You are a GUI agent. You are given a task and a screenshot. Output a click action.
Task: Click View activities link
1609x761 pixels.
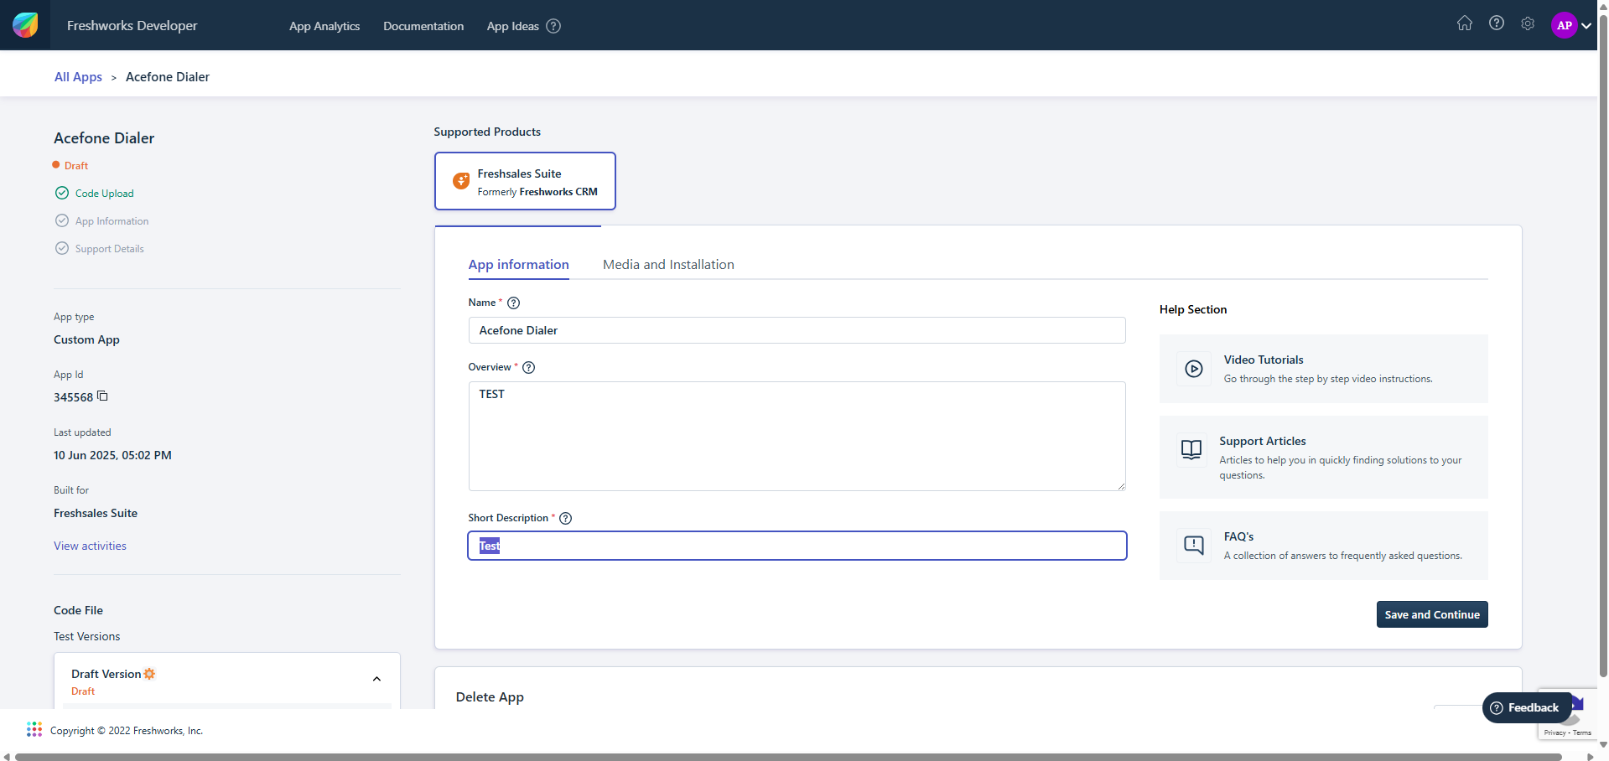(91, 546)
